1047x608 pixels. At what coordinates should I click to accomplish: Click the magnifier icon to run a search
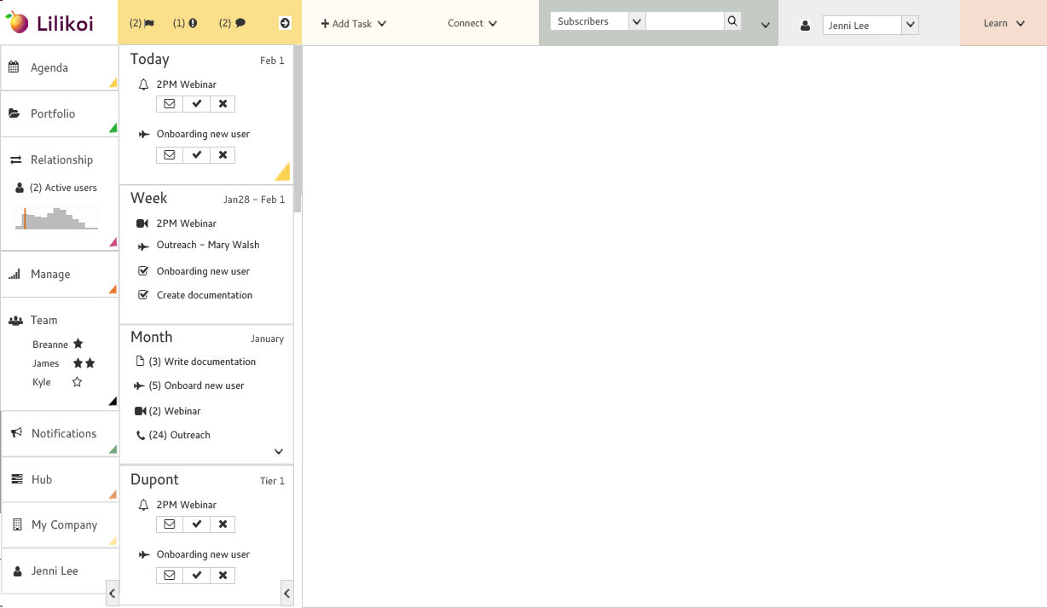click(x=732, y=20)
